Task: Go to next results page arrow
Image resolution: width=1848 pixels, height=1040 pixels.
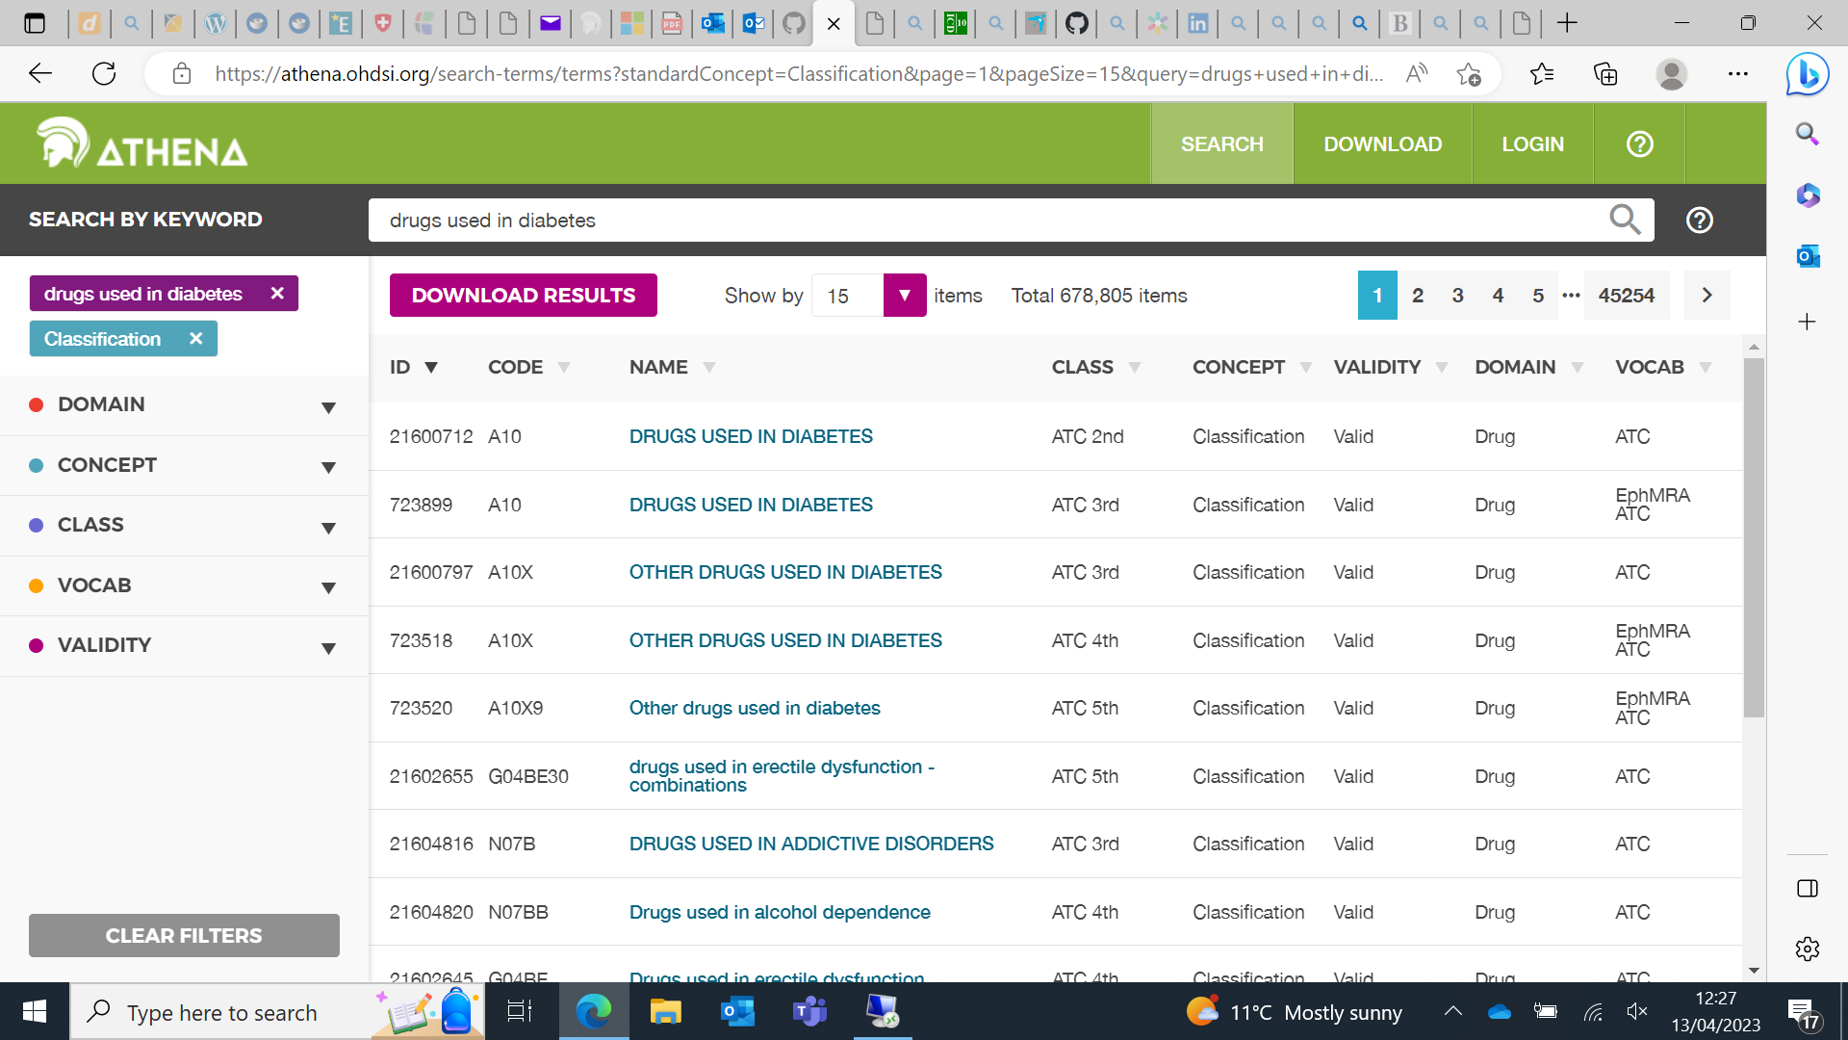Action: click(x=1707, y=296)
